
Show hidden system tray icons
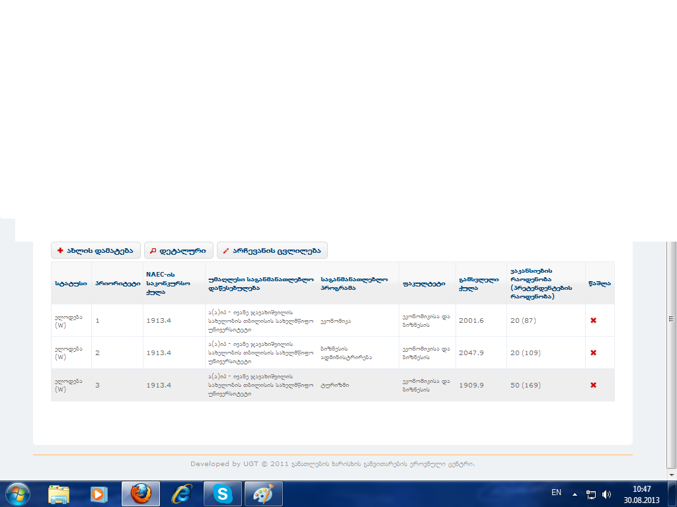pyautogui.click(x=575, y=494)
